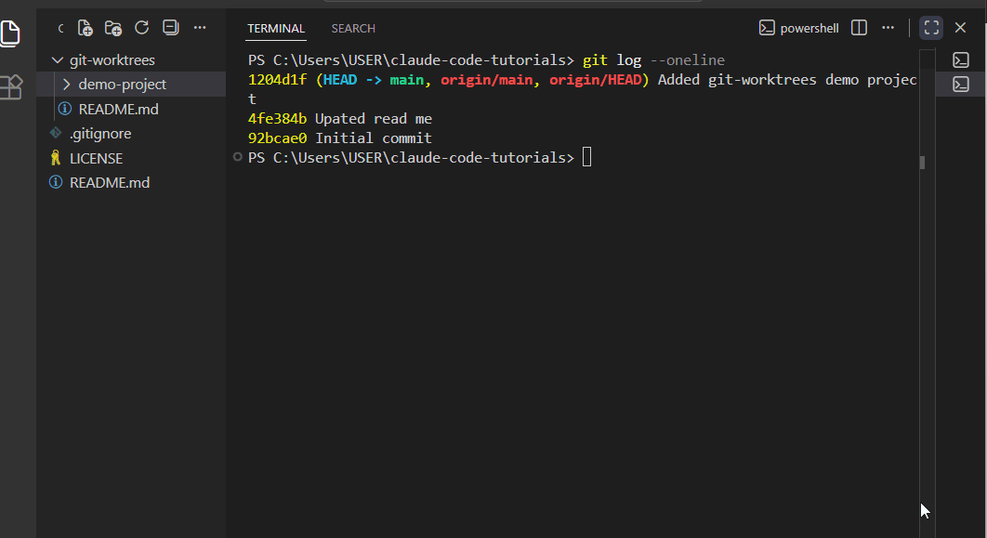Image resolution: width=987 pixels, height=538 pixels.
Task: Open the Extensions icon in the activity bar
Action: [x=11, y=86]
